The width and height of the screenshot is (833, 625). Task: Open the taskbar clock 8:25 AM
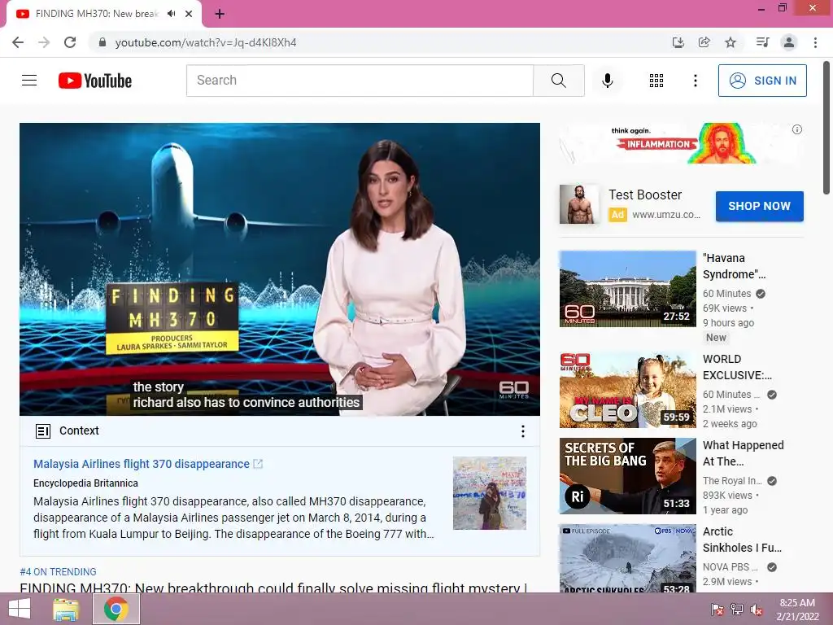tap(797, 610)
